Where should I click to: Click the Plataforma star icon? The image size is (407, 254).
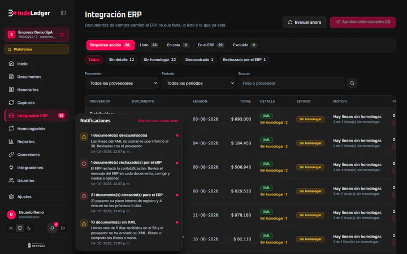point(10,49)
